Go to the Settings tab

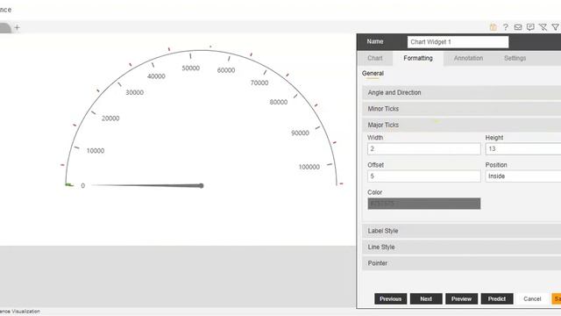[x=515, y=58]
